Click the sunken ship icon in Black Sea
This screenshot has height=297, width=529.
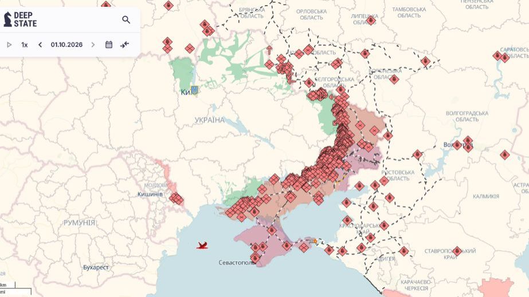point(202,245)
